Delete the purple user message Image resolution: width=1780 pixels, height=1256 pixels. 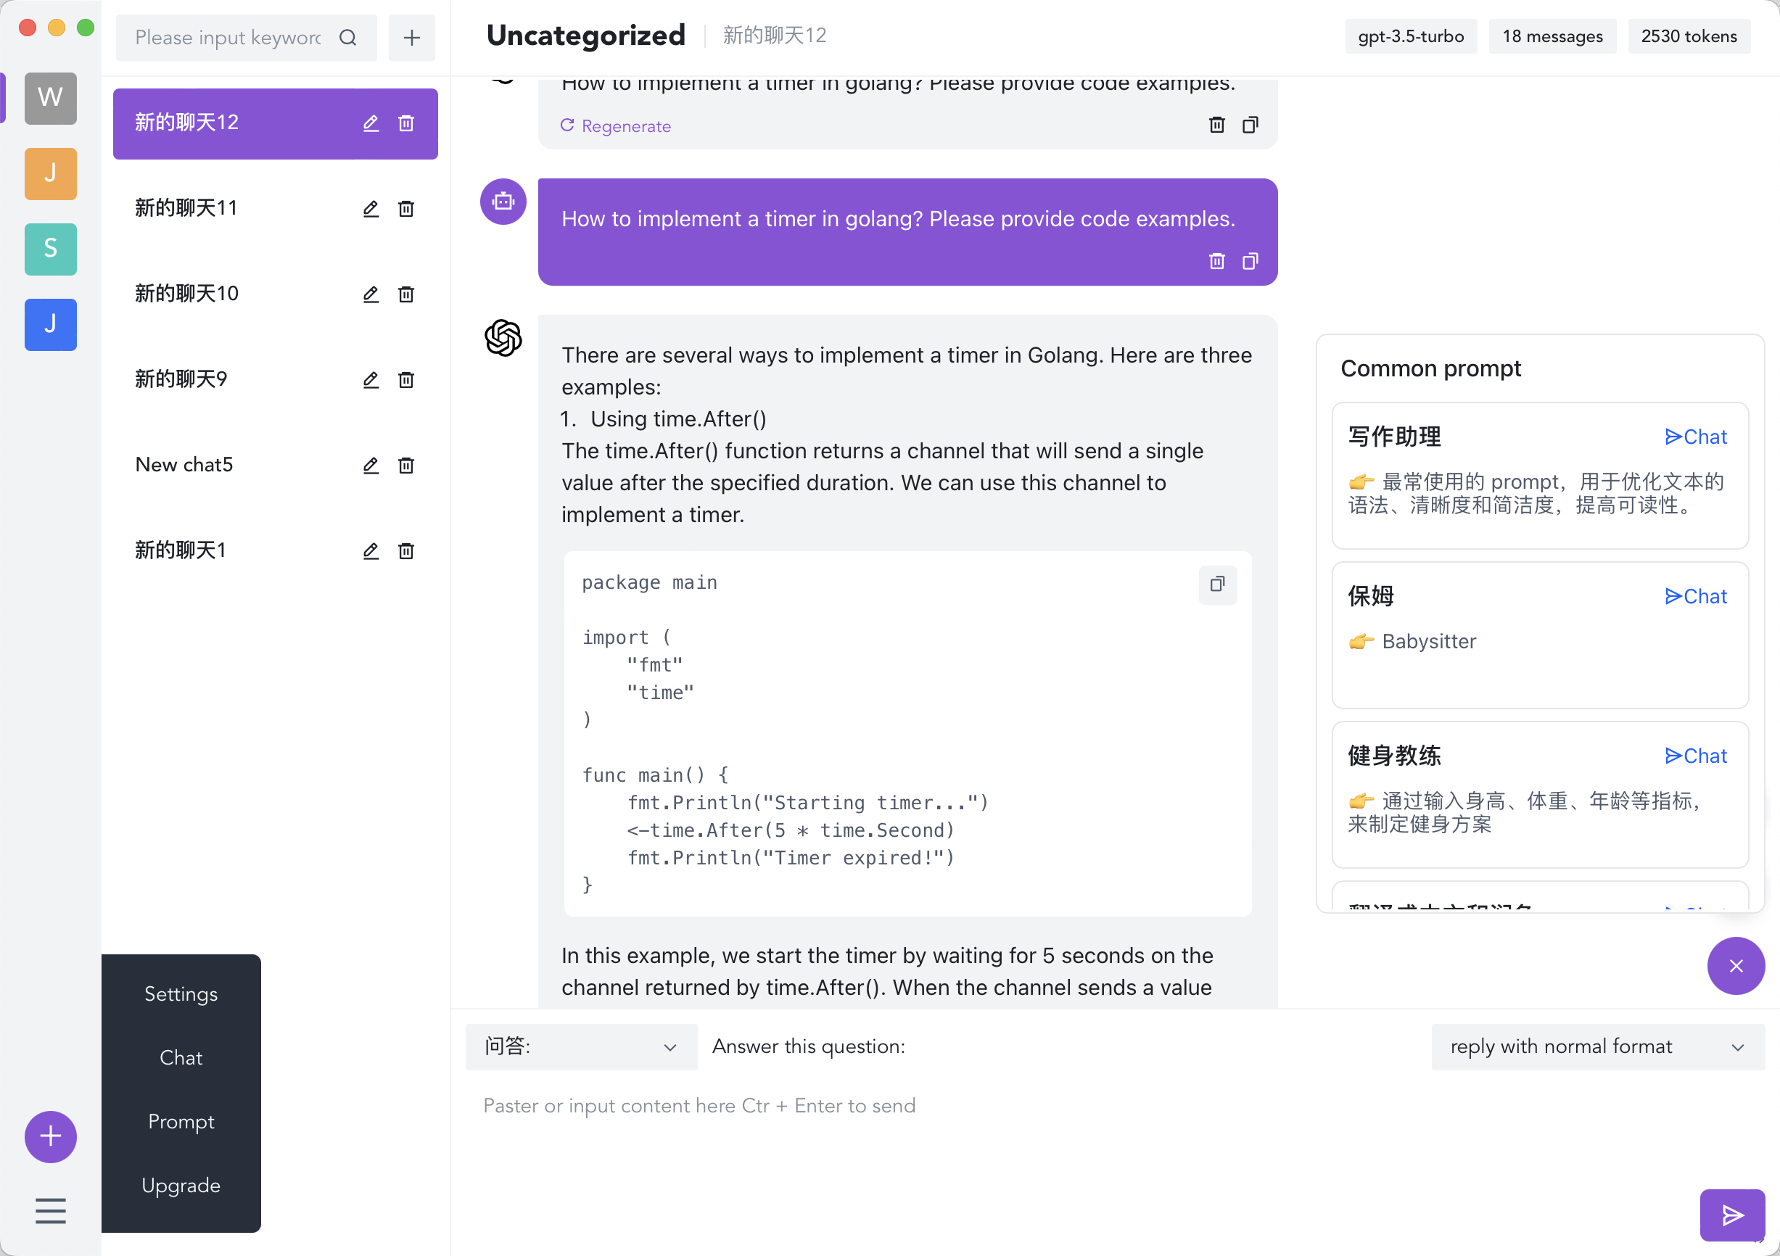tap(1216, 261)
